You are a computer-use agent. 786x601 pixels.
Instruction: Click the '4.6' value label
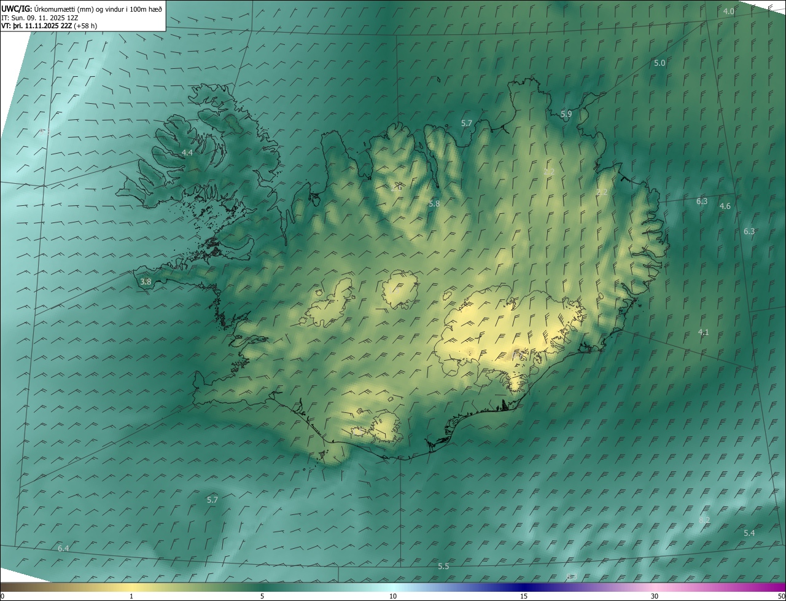pos(725,206)
